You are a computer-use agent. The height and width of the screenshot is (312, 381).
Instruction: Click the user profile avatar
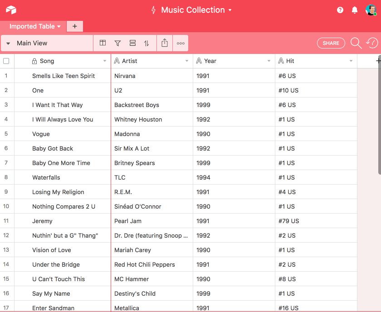coord(371,10)
